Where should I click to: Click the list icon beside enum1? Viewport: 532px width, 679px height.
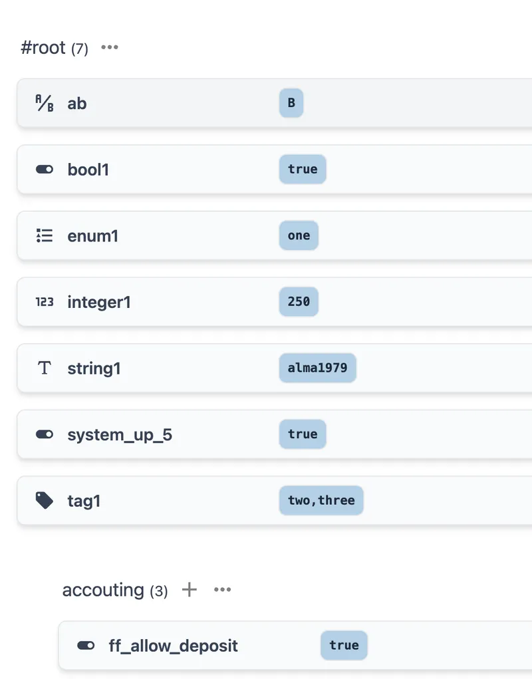(45, 235)
